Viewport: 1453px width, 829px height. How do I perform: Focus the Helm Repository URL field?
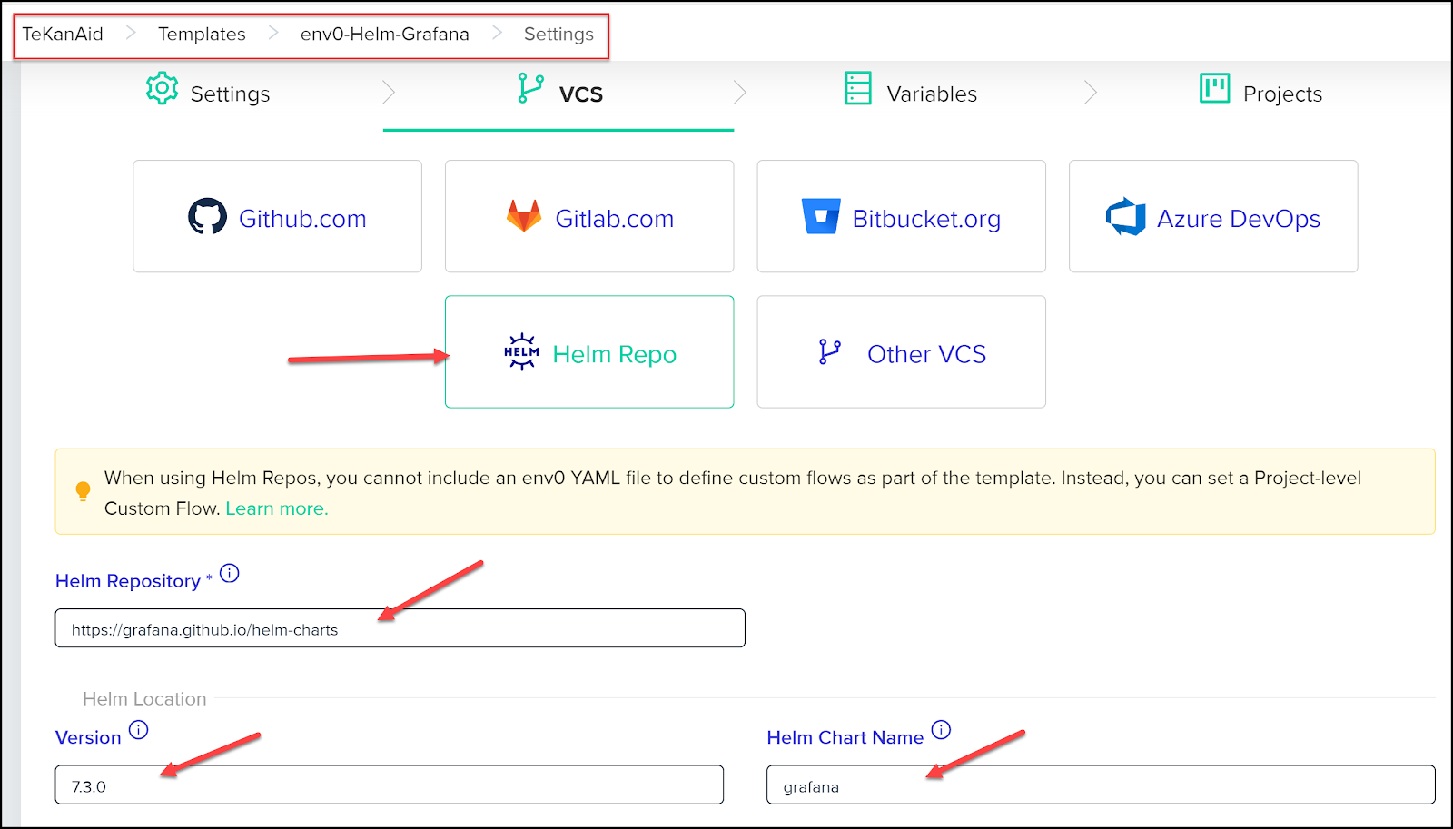(x=400, y=628)
